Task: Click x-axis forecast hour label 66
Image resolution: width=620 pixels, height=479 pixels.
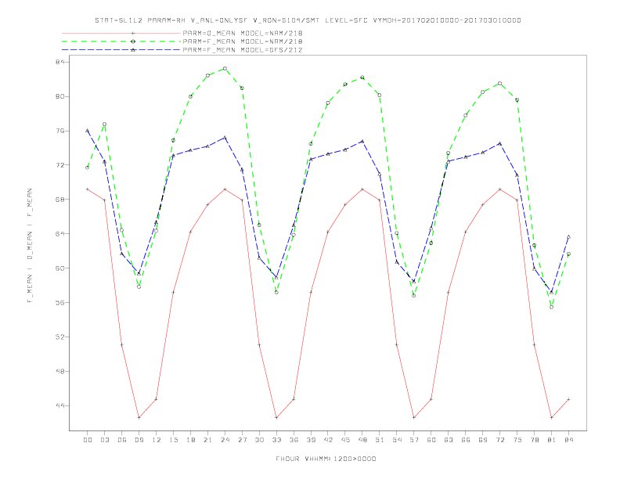Action: pos(466,440)
